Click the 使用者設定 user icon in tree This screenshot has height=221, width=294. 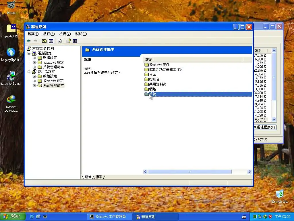[34, 72]
